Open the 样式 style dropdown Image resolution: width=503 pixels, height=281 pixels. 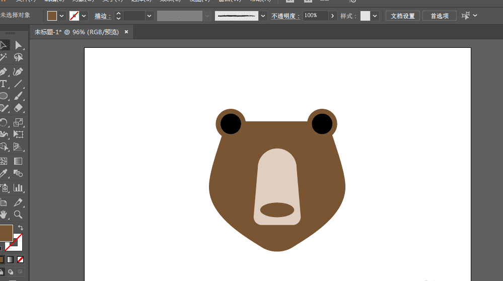[376, 16]
